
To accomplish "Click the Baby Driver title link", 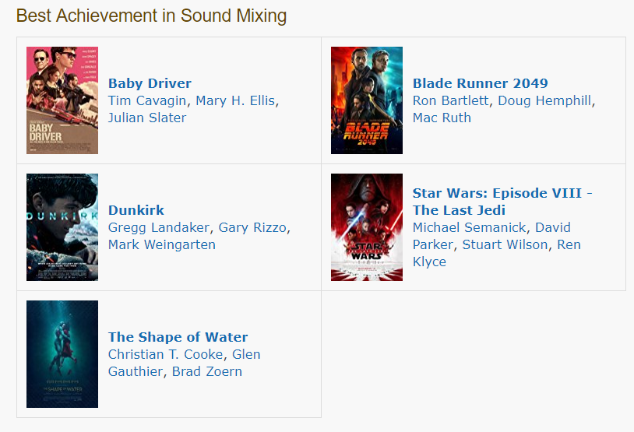I will [x=150, y=83].
